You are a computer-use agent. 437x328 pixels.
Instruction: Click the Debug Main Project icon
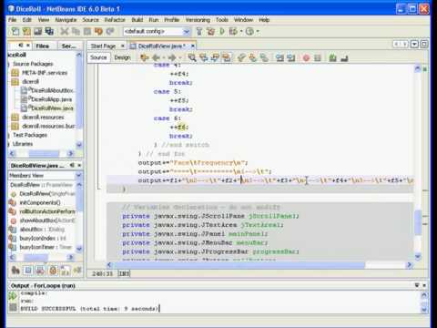pyautogui.click(x=233, y=31)
